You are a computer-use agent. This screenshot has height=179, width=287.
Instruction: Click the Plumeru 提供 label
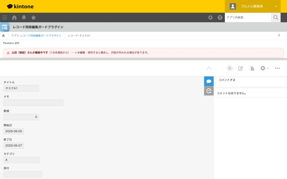(11, 43)
